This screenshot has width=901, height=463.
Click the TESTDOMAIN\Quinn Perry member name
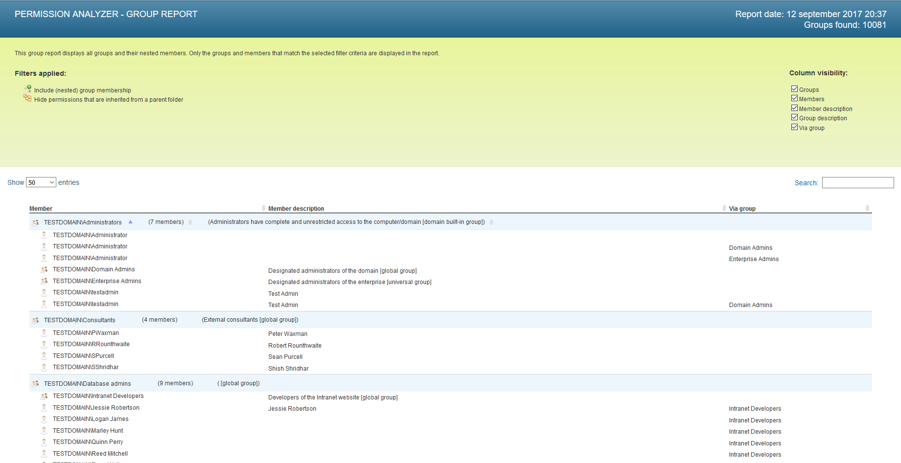tap(88, 442)
